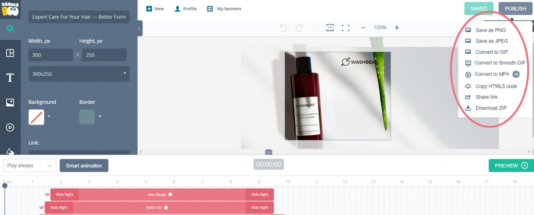Click the Width input field
534x215 pixels.
51,54
